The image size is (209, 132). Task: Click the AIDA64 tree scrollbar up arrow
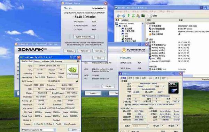[x=143, y=24]
